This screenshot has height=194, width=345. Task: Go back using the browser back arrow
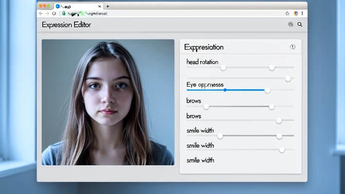[x=41, y=14]
